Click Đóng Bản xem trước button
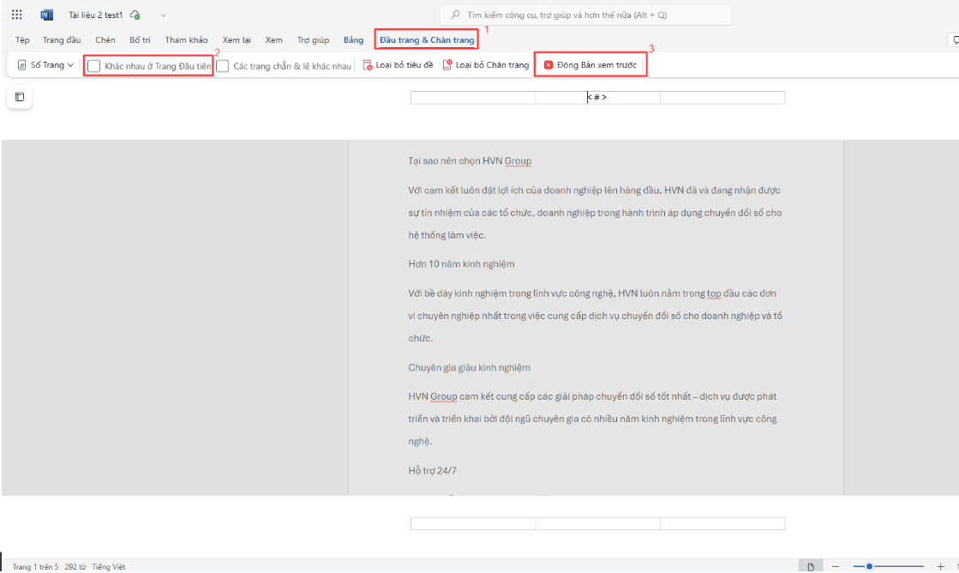959x573 pixels. coord(590,65)
